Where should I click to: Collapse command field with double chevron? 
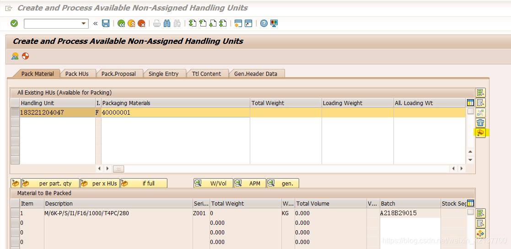[x=96, y=23]
